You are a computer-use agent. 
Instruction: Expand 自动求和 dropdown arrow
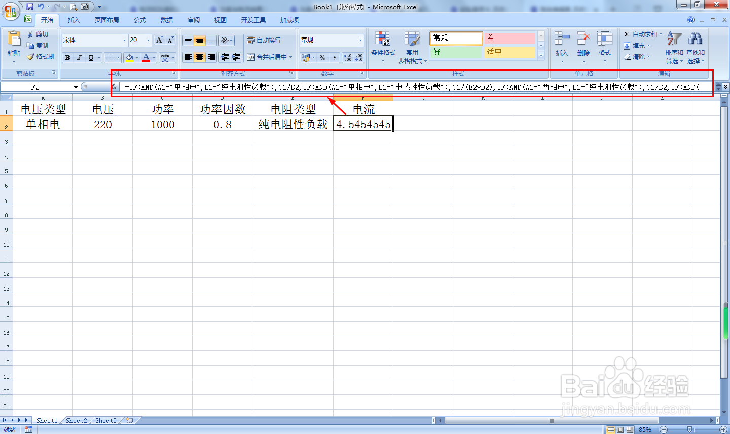point(661,34)
